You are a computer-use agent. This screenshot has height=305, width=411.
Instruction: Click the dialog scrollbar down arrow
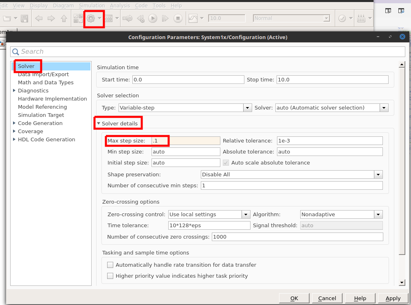[402, 283]
